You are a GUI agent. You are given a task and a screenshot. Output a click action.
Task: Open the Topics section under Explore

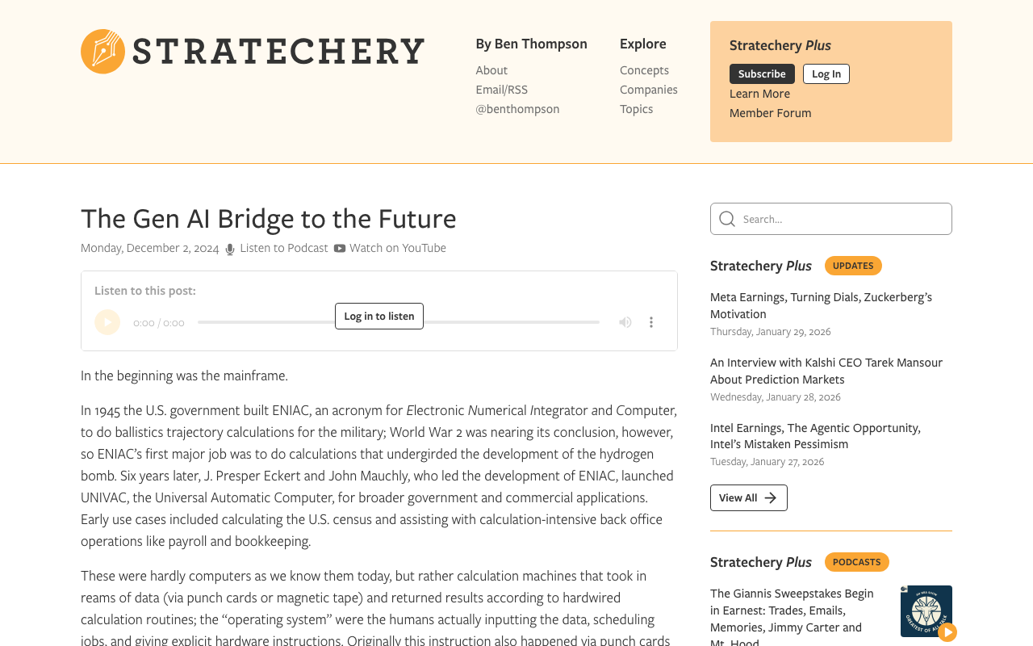(636, 108)
